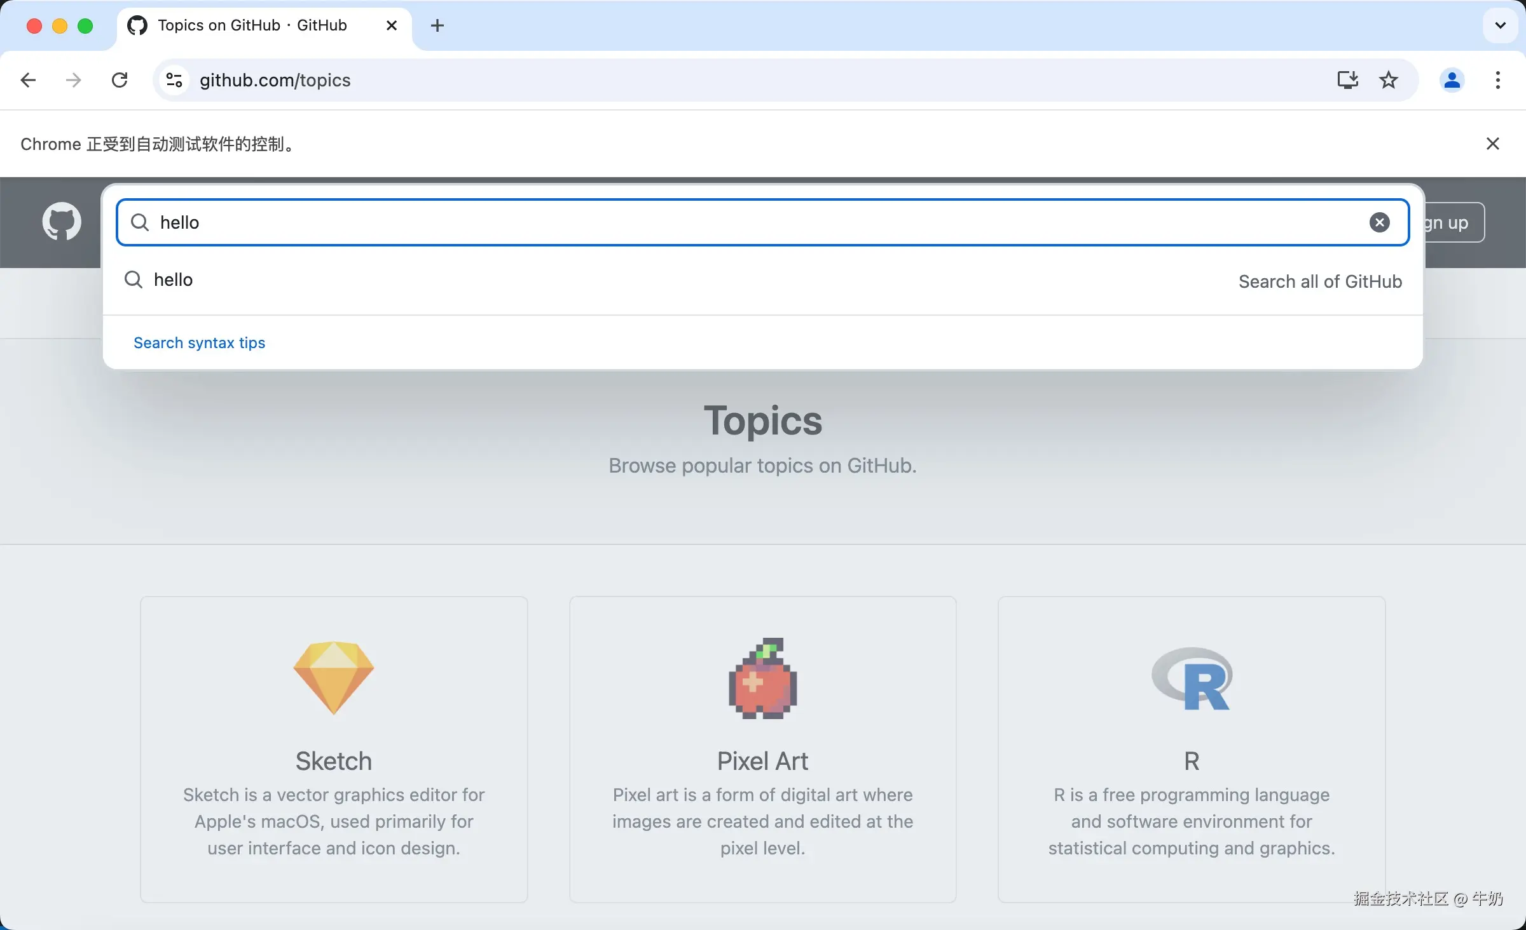1526x930 pixels.
Task: Open the Chrome profile avatar
Action: [1452, 80]
